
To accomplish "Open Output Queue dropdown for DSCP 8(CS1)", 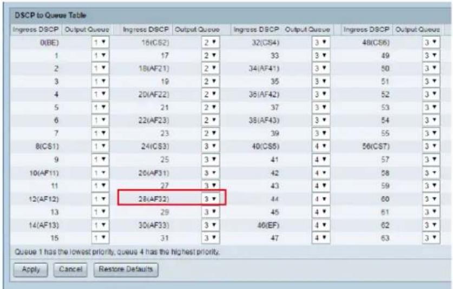I will point(100,146).
